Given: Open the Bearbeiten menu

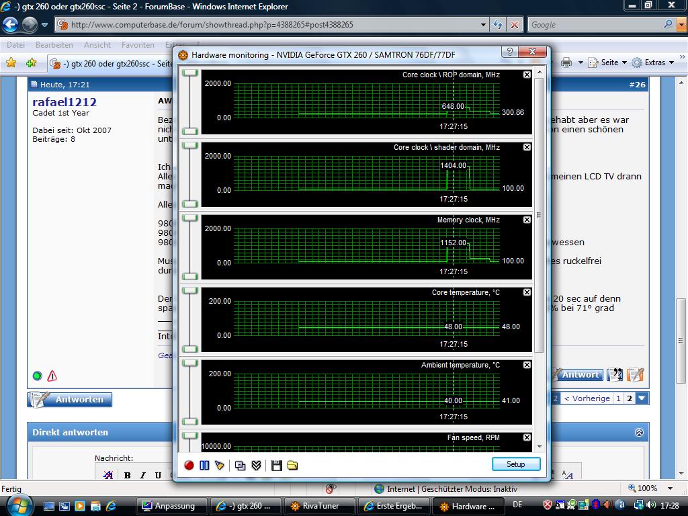Looking at the screenshot, I should tap(54, 45).
